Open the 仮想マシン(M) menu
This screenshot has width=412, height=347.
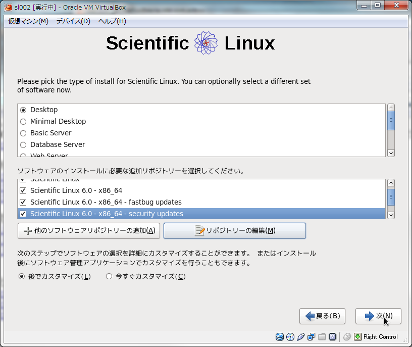click(28, 21)
